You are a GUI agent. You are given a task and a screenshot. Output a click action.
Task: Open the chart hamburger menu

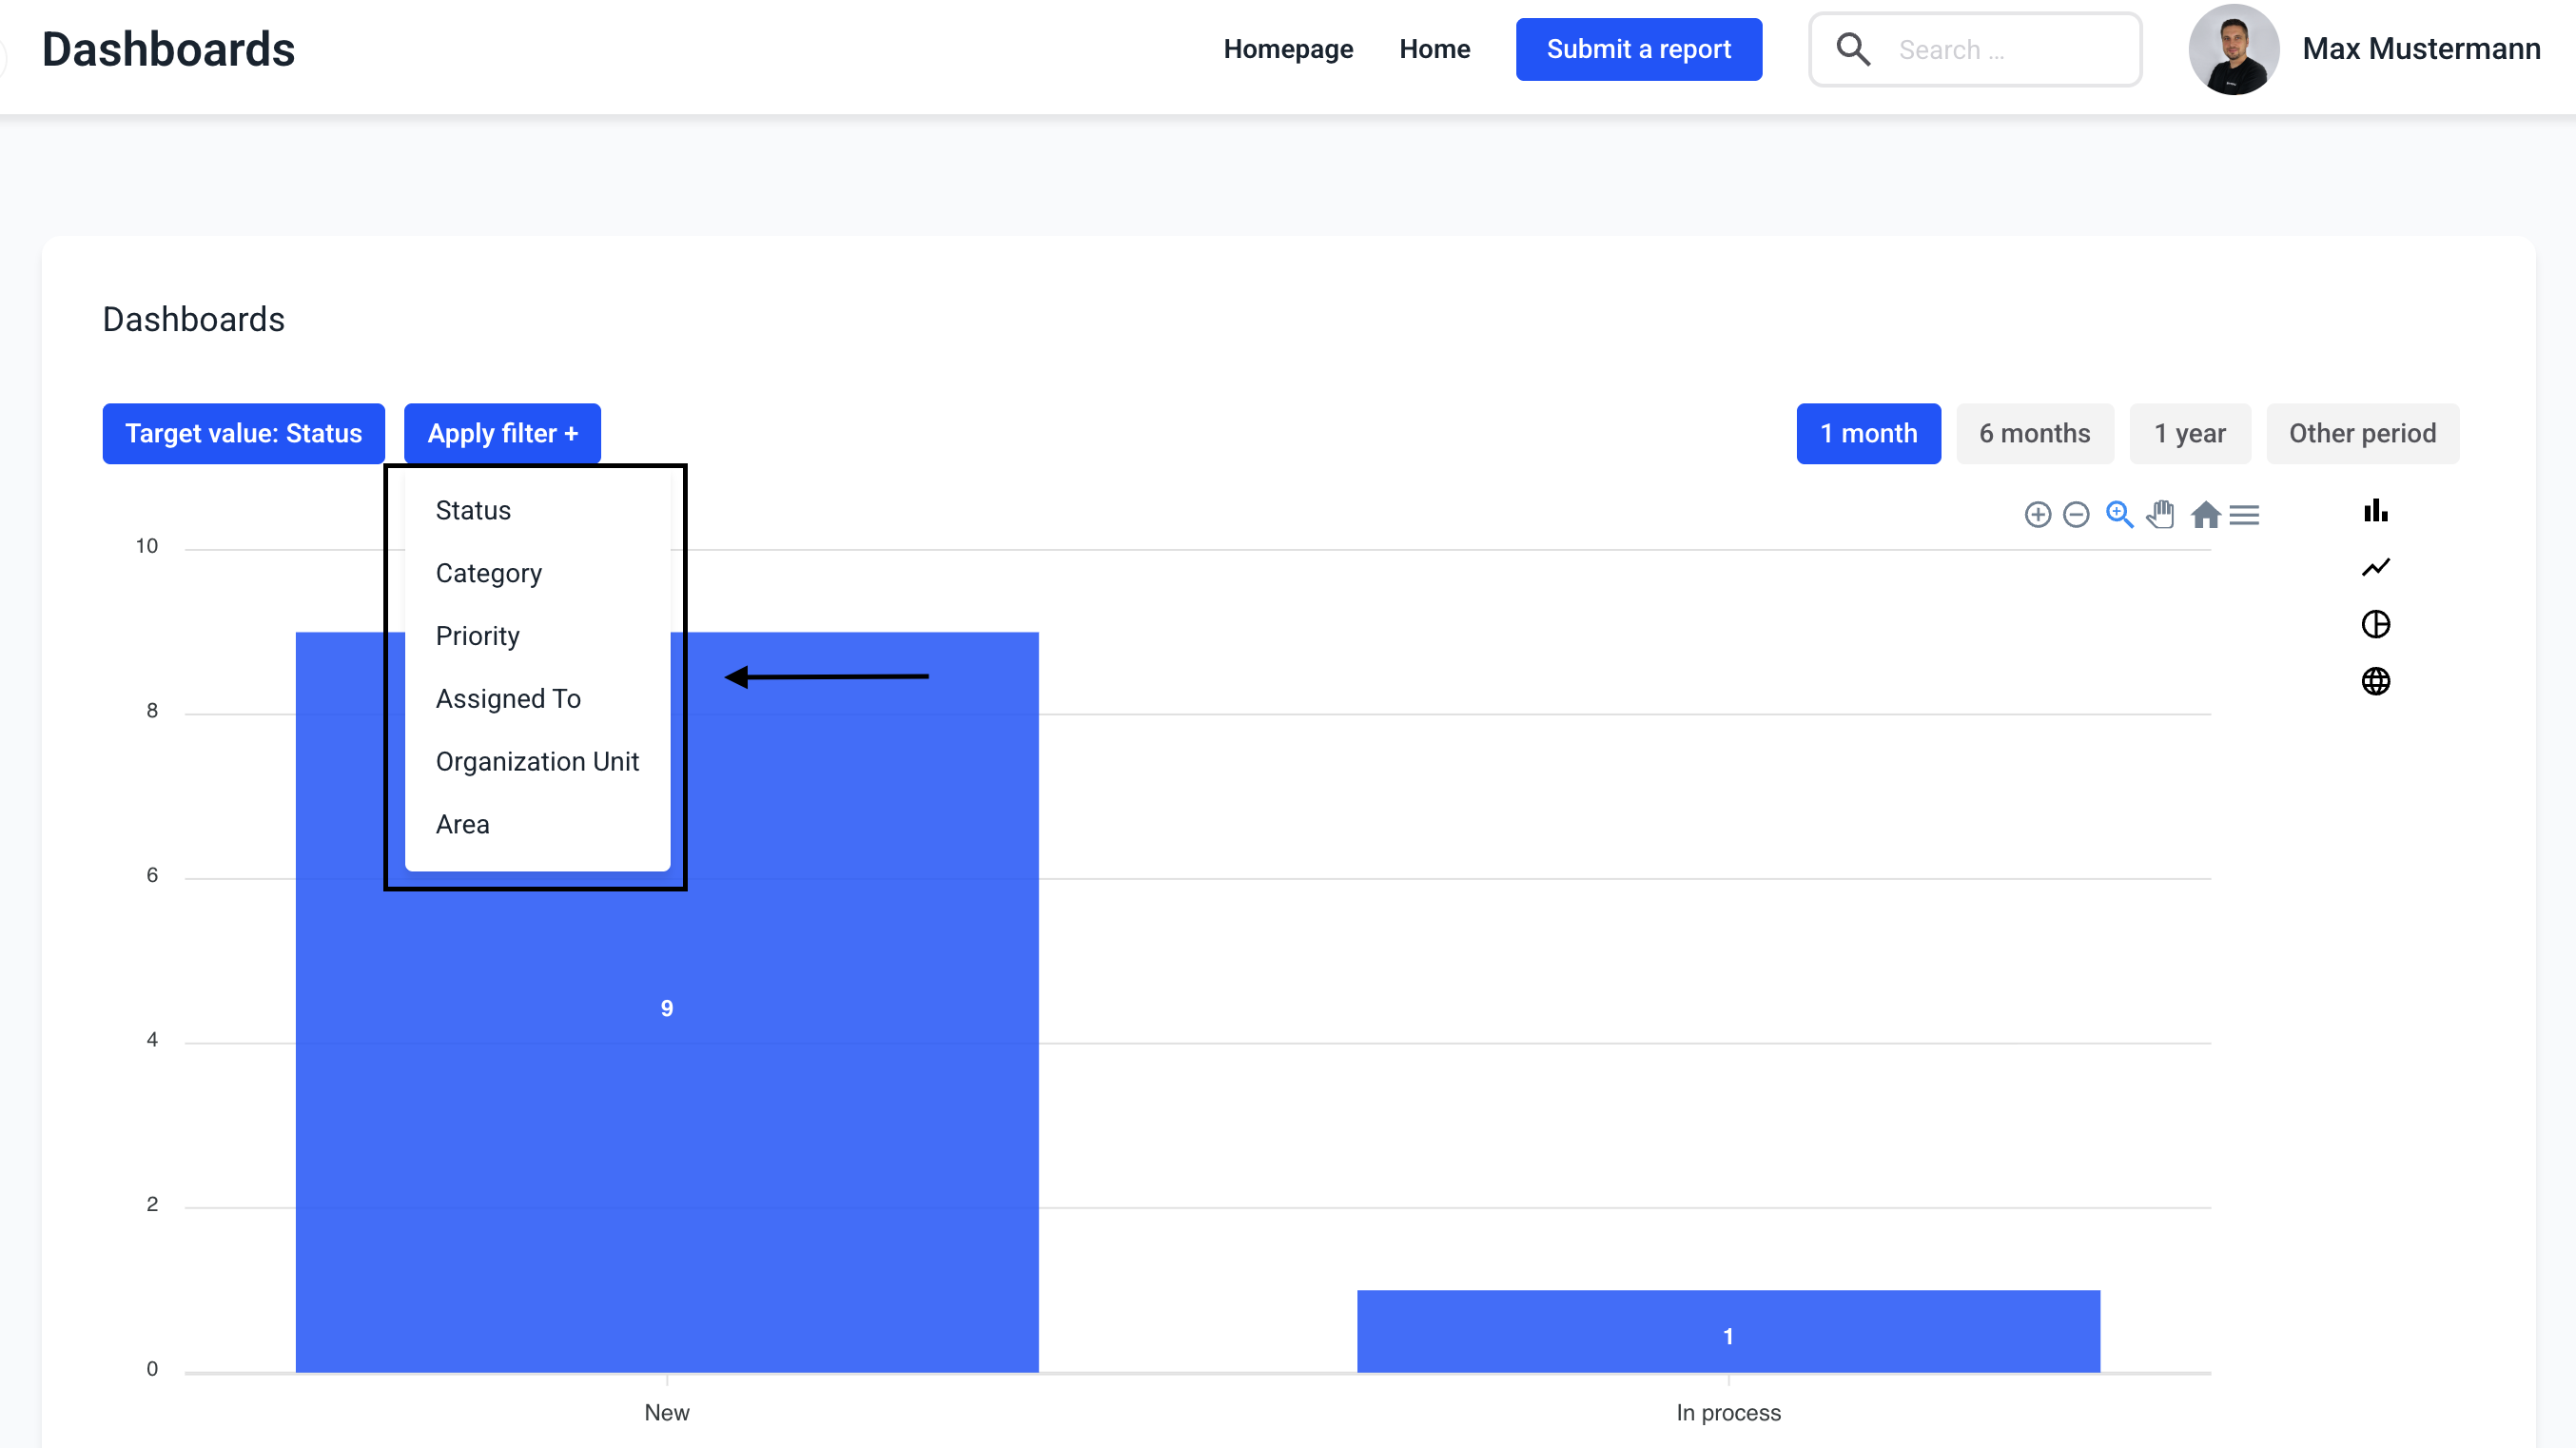pyautogui.click(x=2244, y=515)
